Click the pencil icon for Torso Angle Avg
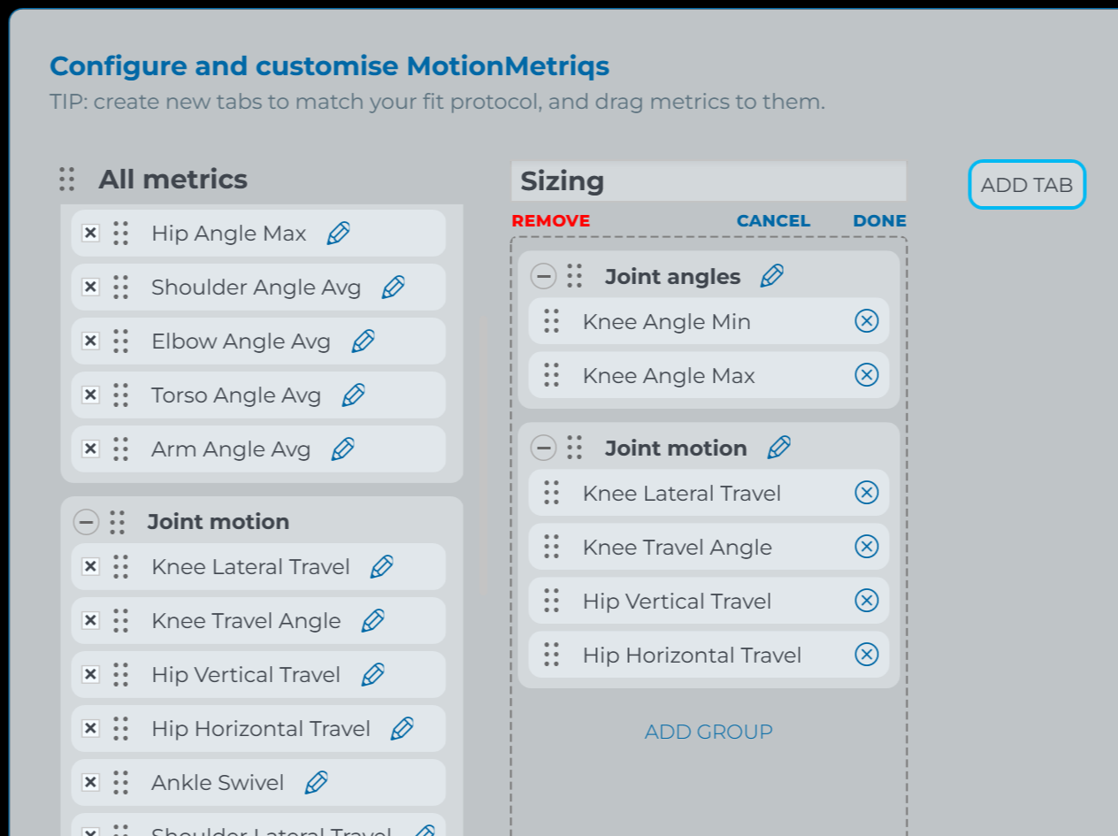The width and height of the screenshot is (1118, 836). [x=354, y=395]
